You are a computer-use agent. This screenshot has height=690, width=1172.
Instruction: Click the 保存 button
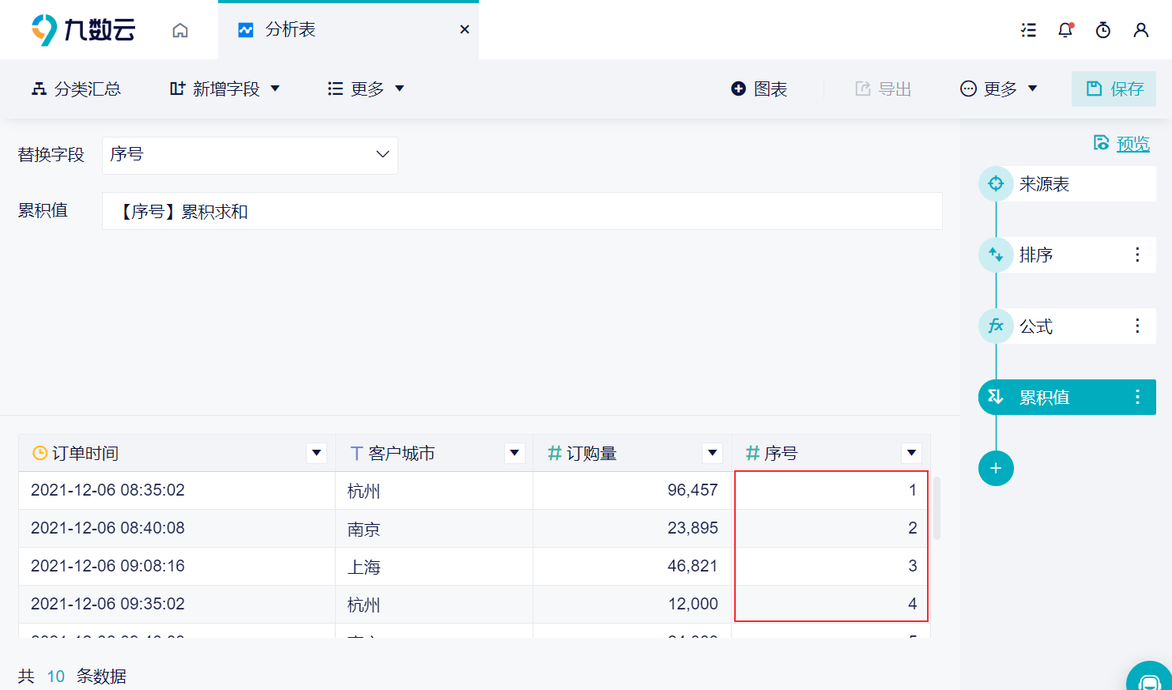point(1114,89)
